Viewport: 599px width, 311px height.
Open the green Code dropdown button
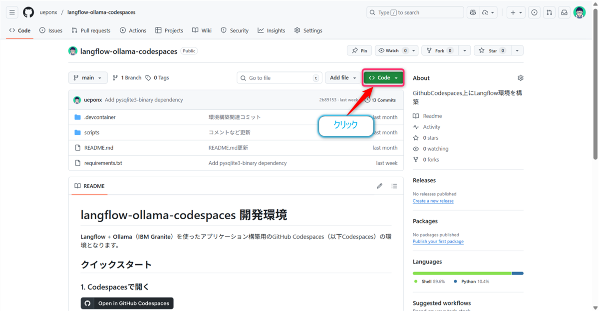coord(383,78)
